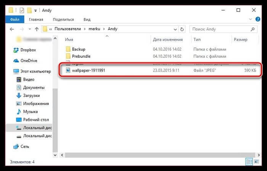
Task: Click the Andy breadcrumb in the address bar
Action: coord(113,29)
